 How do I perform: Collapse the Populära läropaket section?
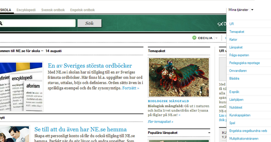tap(209, 133)
